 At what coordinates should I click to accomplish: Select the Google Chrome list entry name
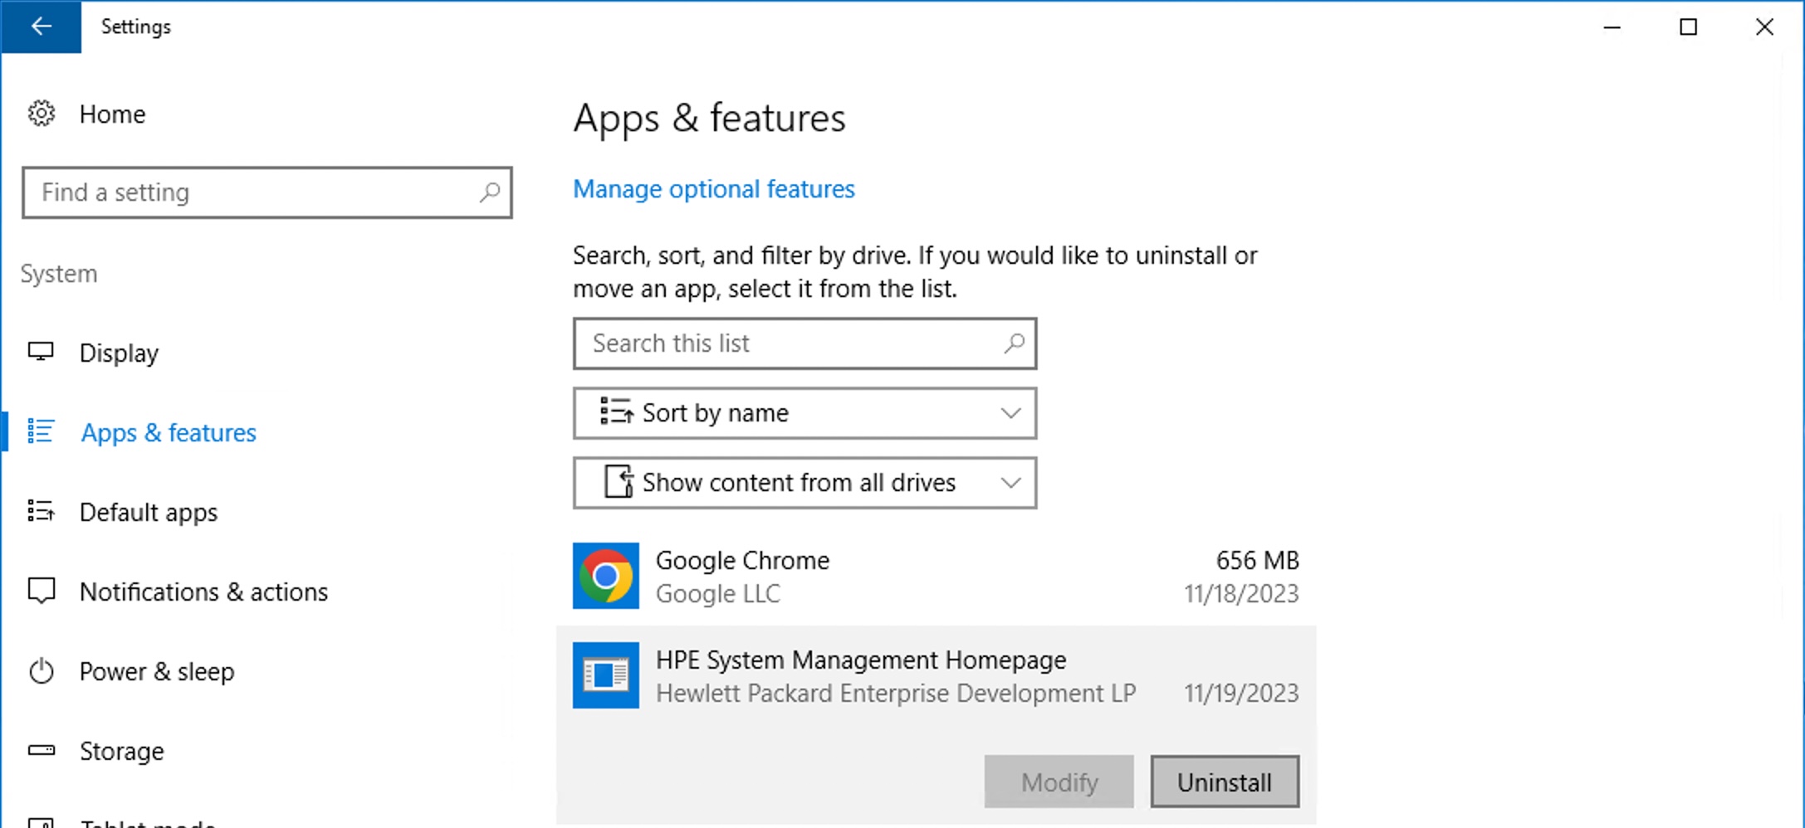tap(742, 561)
